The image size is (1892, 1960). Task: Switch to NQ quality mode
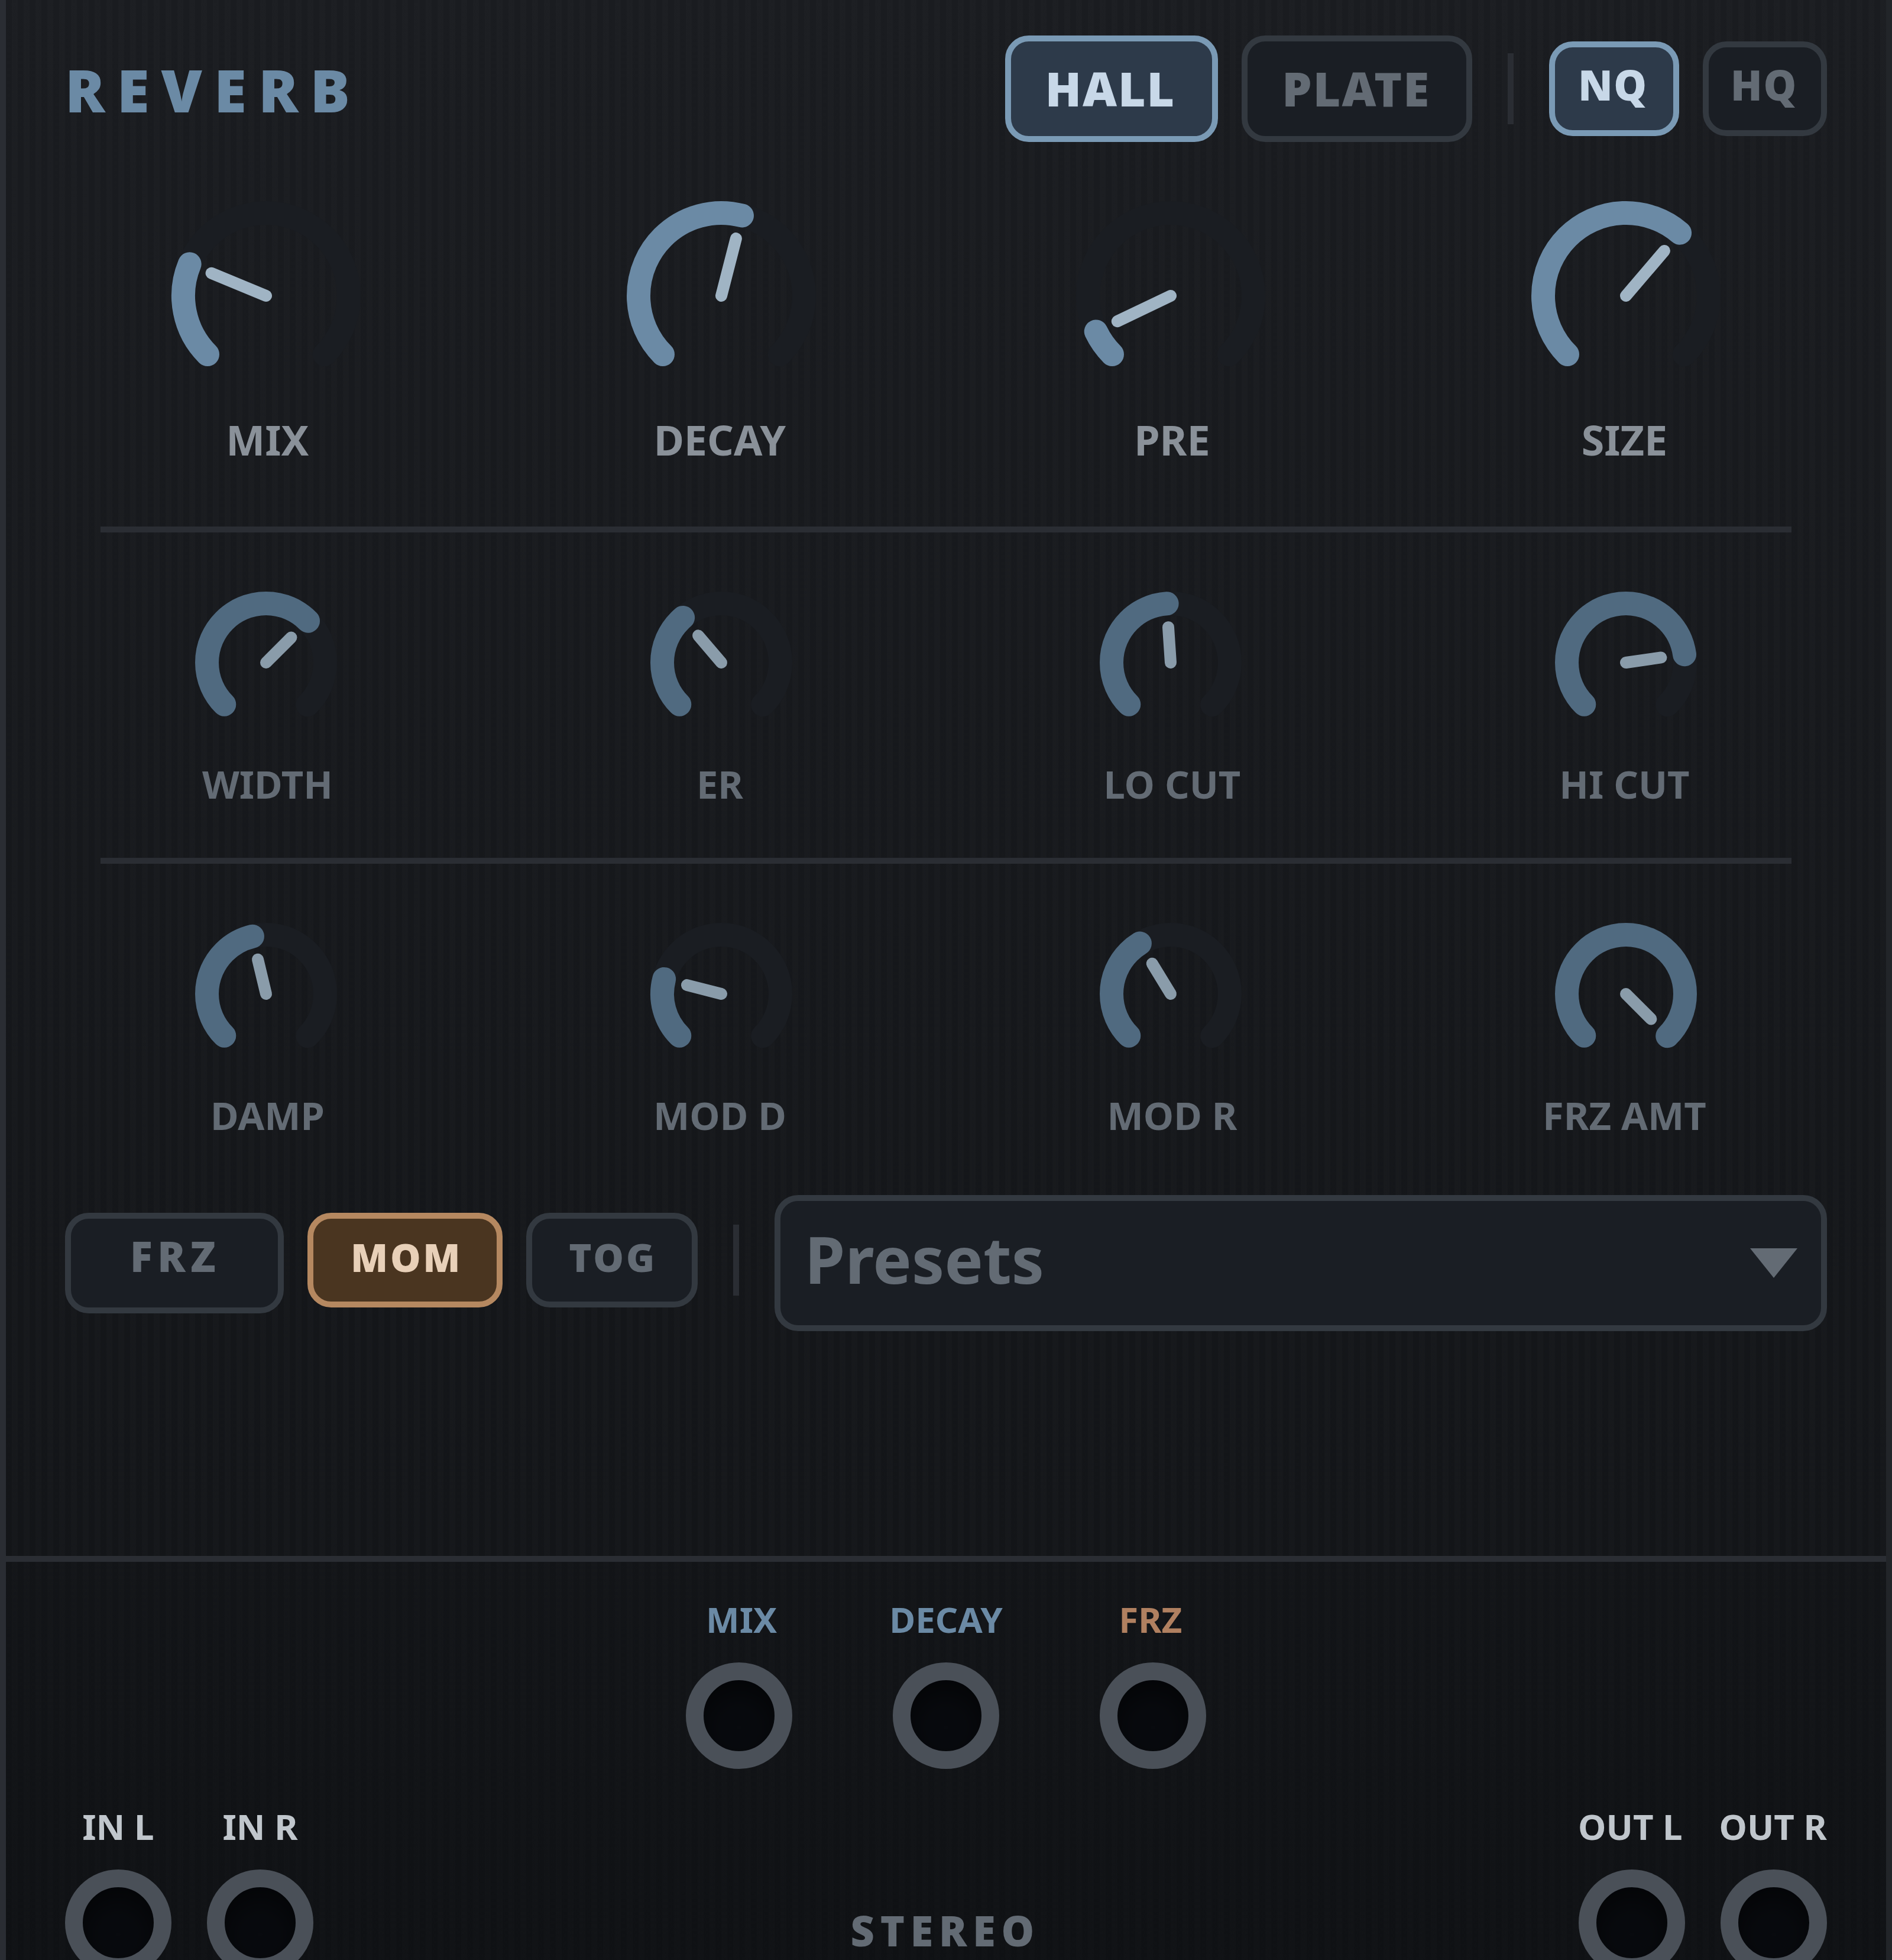1612,88
